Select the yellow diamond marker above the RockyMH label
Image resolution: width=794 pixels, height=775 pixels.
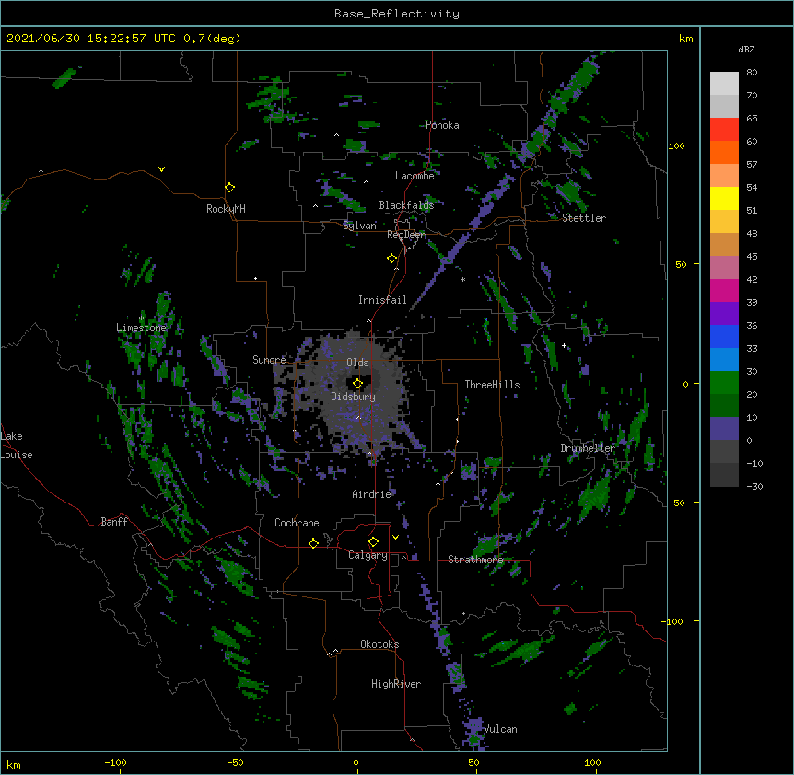pyautogui.click(x=230, y=188)
